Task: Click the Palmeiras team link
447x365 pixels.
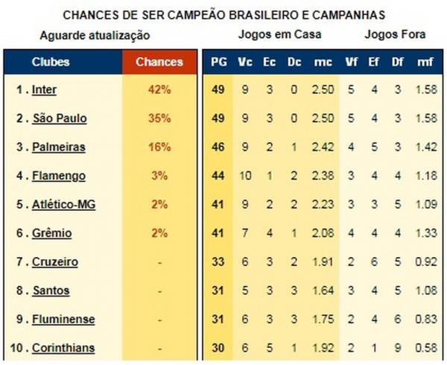Action: click(x=58, y=147)
